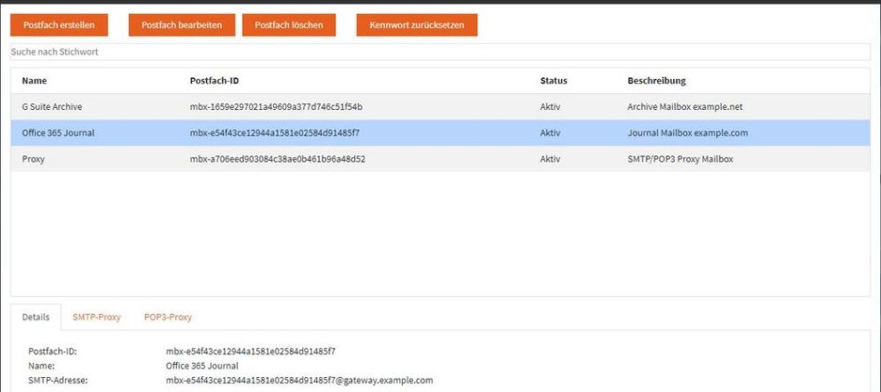Switch to the Details tab
This screenshot has height=392, width=881.
(35, 318)
